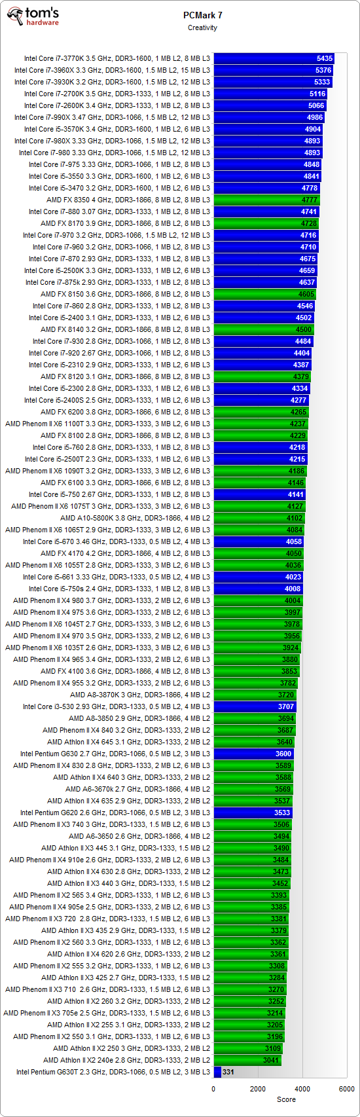Click the Intel Core i3-530 2.93 GHz label
360x1117 pixels.
tap(117, 706)
